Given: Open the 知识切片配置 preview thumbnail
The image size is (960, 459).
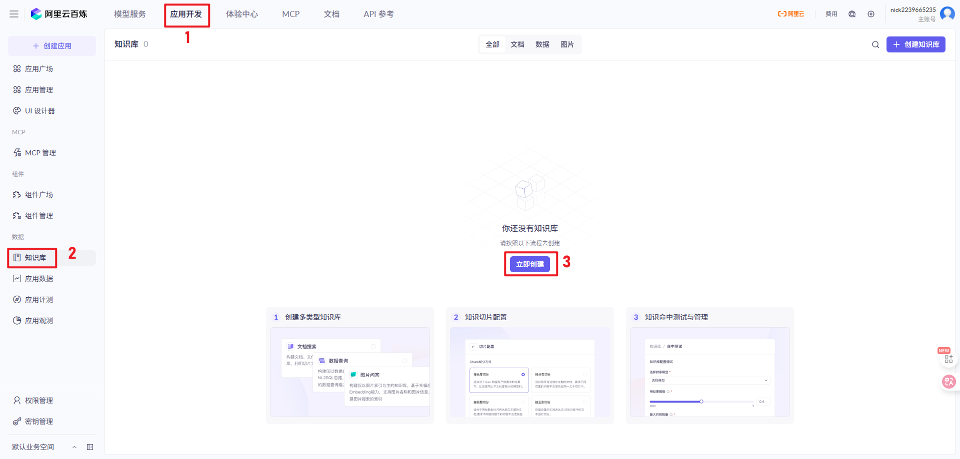Looking at the screenshot, I should pyautogui.click(x=529, y=372).
